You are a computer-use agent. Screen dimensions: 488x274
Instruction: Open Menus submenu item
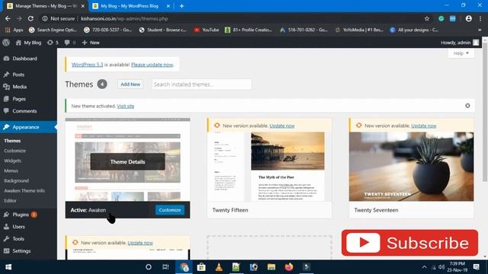(11, 170)
